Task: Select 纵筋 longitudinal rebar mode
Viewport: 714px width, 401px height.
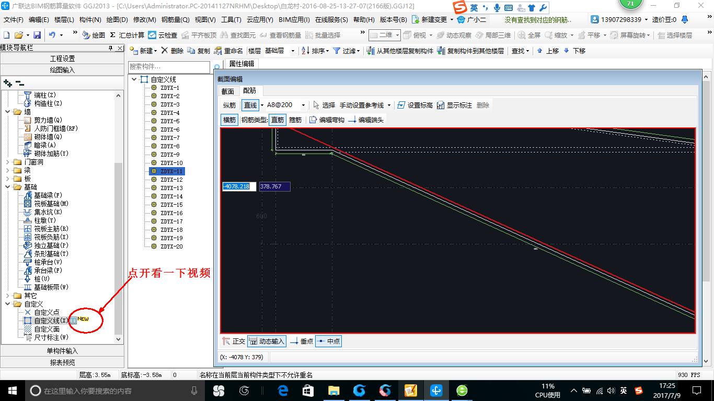Action: (229, 105)
